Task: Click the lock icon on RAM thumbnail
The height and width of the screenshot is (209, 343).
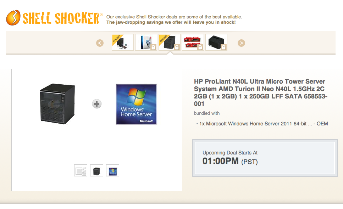Action: (x=200, y=47)
